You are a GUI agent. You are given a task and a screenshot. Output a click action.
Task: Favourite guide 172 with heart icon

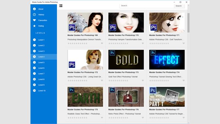click(102, 81)
